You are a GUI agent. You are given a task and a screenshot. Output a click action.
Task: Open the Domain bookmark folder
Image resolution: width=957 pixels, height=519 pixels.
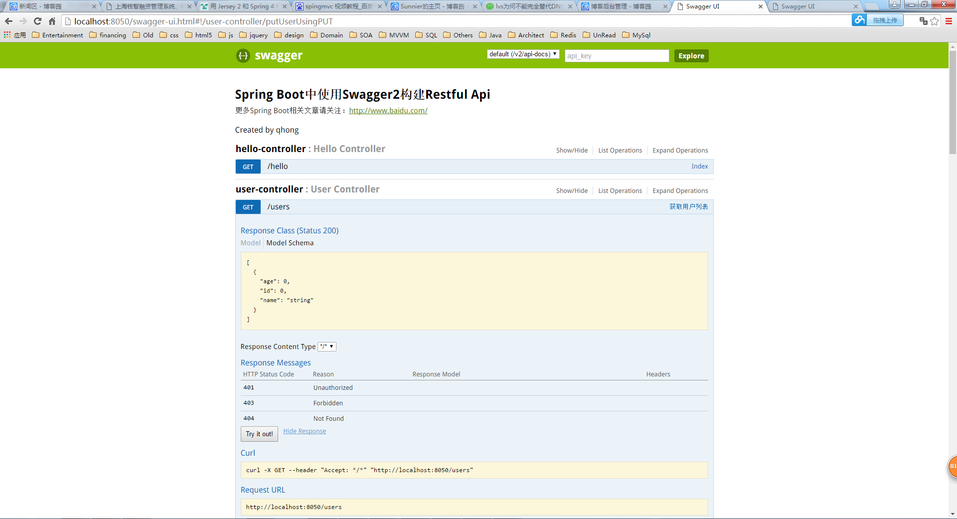326,35
